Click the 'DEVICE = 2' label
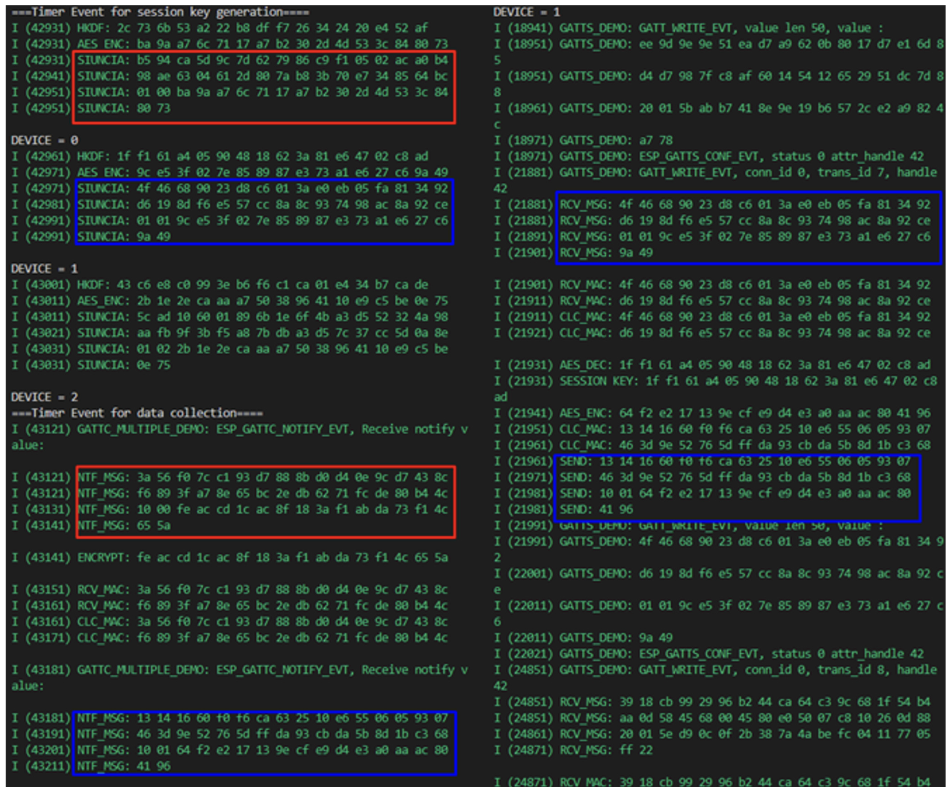This screenshot has height=795, width=952. (44, 398)
